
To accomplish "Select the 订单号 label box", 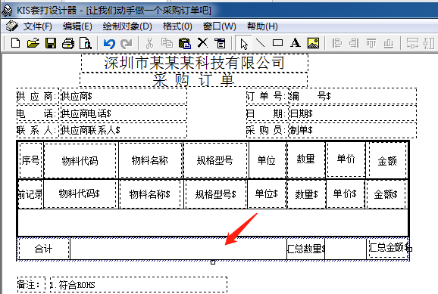I will (x=267, y=96).
